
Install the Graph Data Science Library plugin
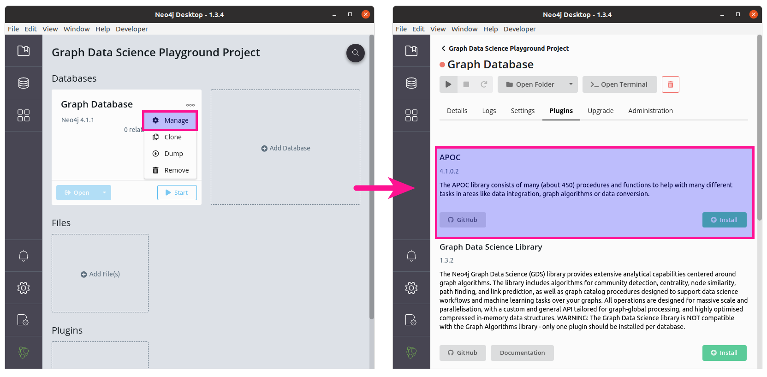[x=725, y=353]
